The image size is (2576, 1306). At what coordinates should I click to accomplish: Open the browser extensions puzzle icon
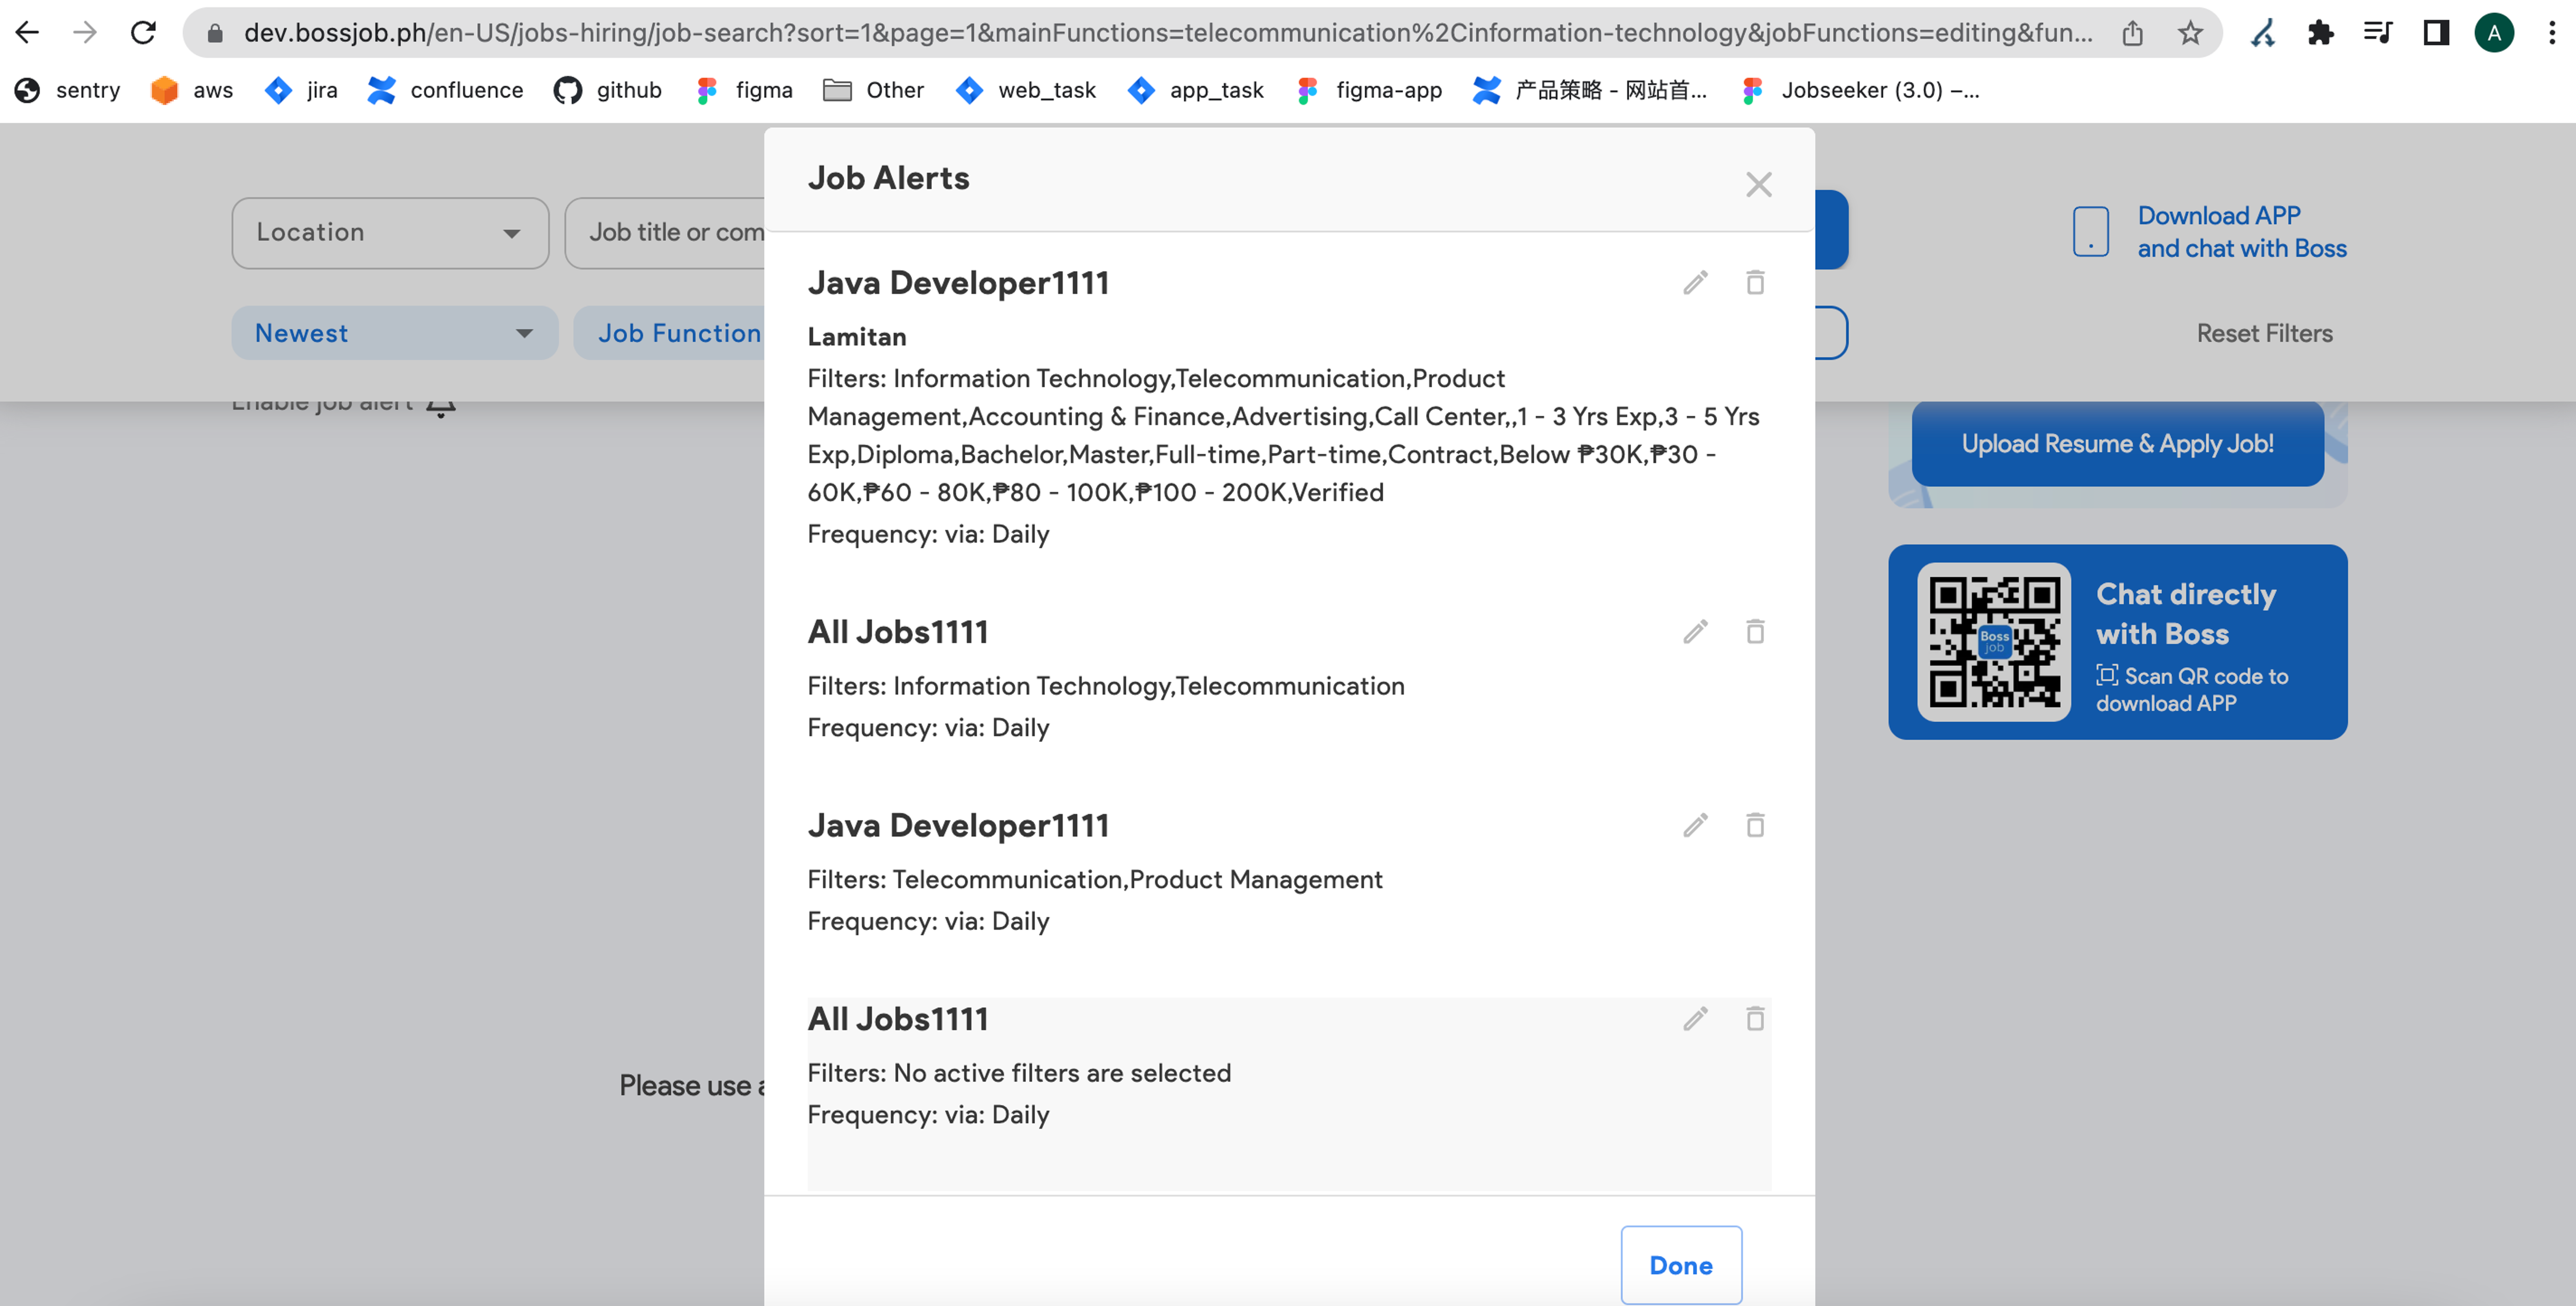(2320, 33)
